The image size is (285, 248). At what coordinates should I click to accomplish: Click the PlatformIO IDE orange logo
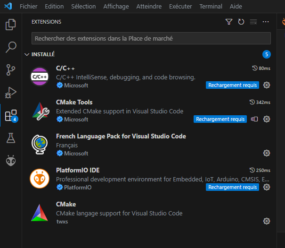click(x=40, y=179)
